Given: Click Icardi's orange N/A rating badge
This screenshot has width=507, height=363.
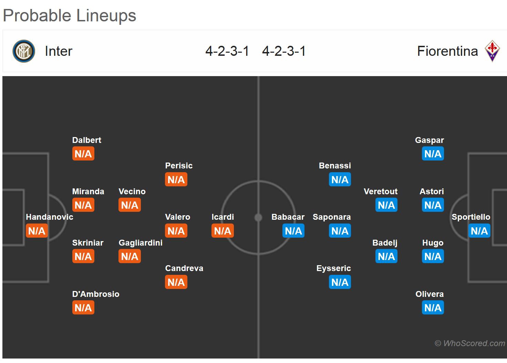Looking at the screenshot, I should coord(223,231).
